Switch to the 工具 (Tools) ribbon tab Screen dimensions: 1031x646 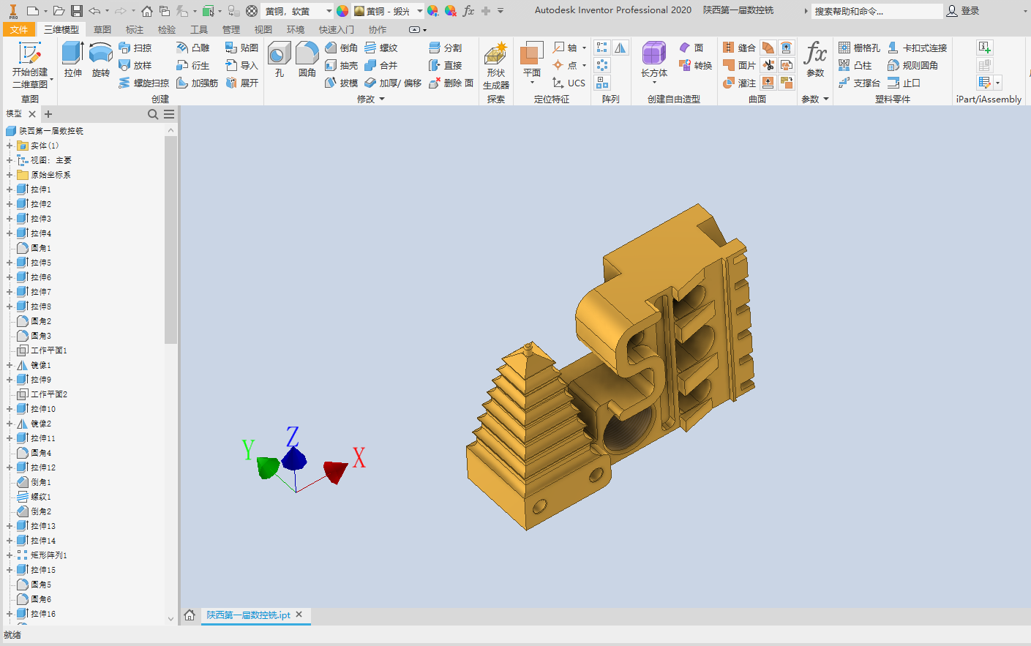click(x=199, y=29)
